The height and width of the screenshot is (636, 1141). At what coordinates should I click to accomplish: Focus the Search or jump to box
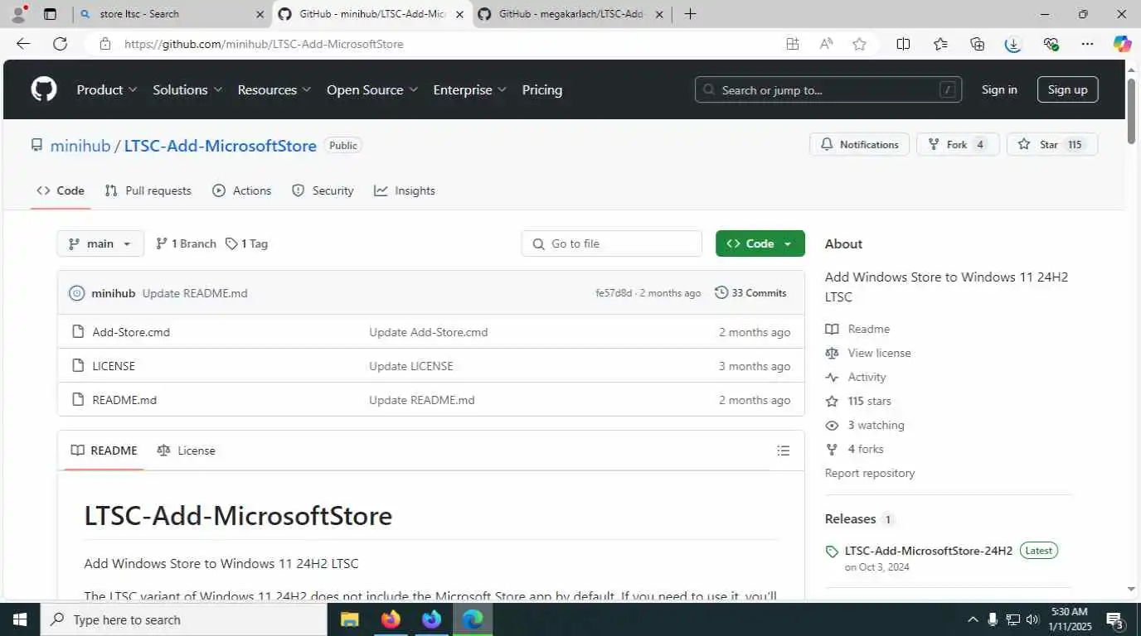(x=828, y=89)
